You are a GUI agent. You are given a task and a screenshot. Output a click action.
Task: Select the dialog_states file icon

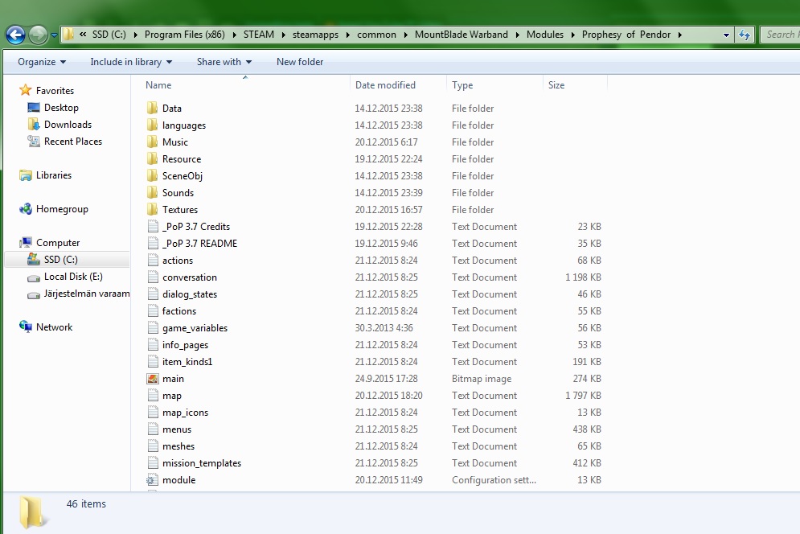(153, 294)
